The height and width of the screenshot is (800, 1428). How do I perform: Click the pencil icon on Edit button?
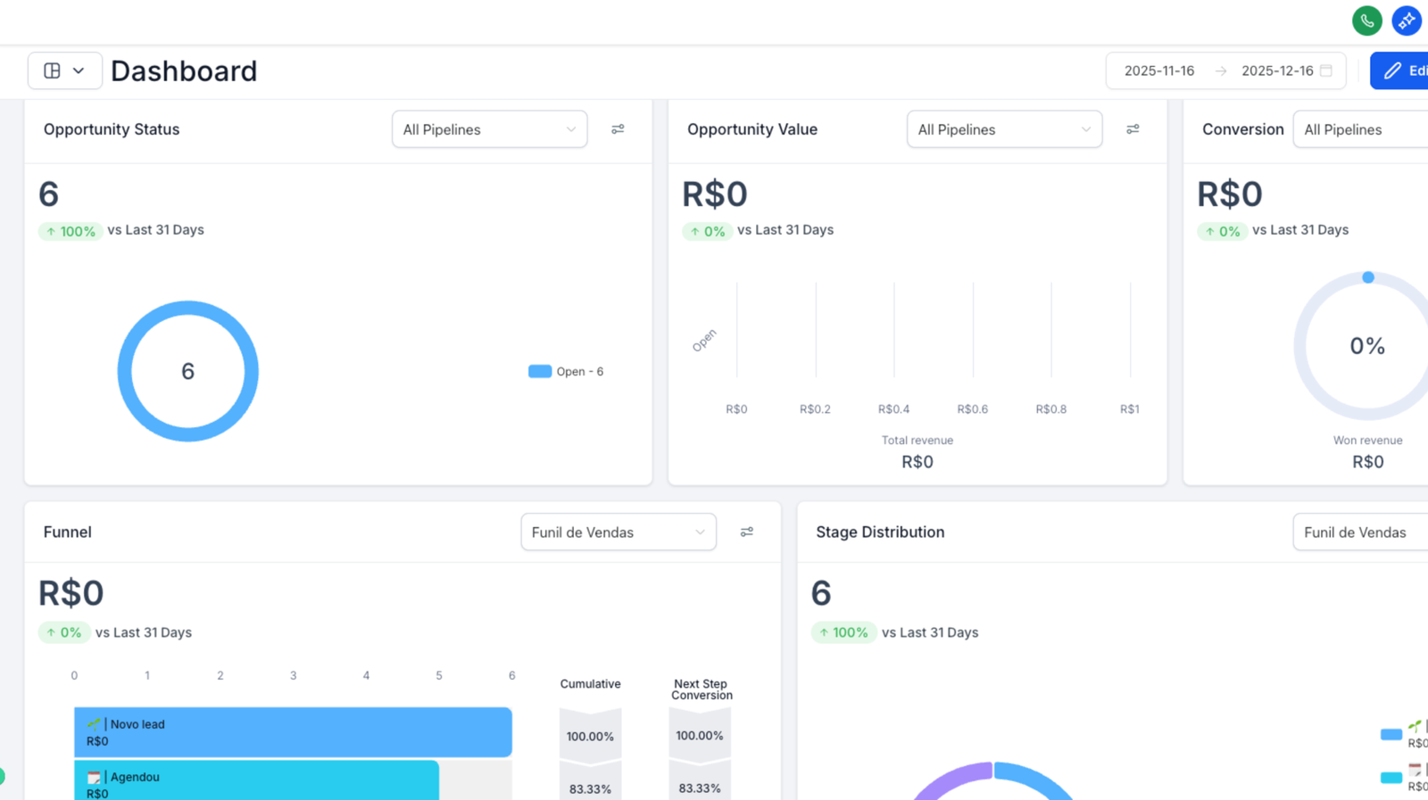pos(1392,70)
